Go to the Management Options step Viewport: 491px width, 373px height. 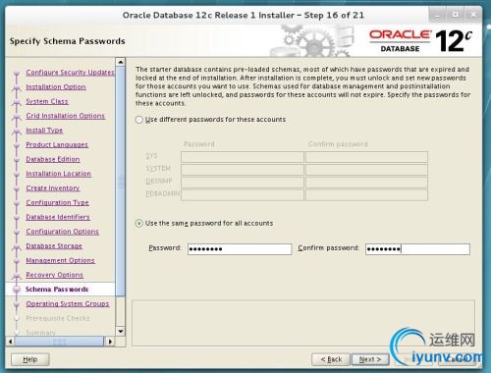point(60,260)
